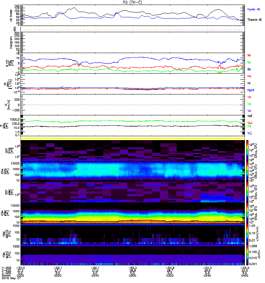Screen dimensions: 265x283
Task: Click the red Bz legend label
Action: pos(249,55)
